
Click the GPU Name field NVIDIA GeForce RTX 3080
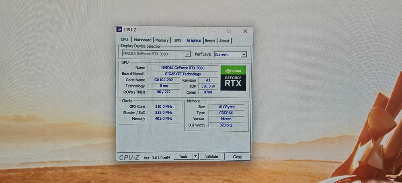(x=183, y=68)
